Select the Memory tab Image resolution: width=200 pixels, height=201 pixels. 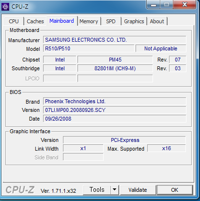click(89, 21)
